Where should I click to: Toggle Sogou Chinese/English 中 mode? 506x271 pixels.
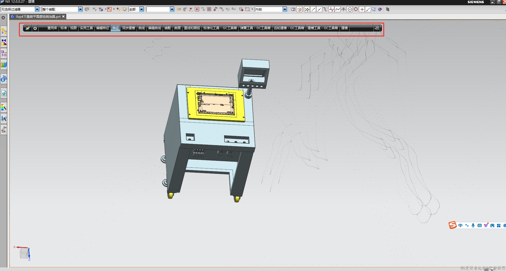click(x=460, y=225)
